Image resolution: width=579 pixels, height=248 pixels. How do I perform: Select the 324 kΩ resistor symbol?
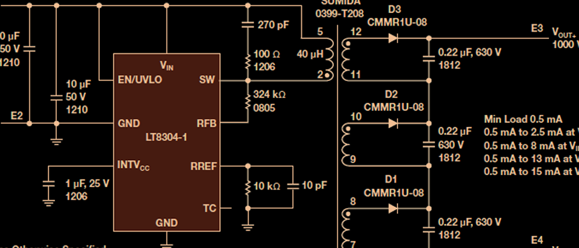coord(248,102)
